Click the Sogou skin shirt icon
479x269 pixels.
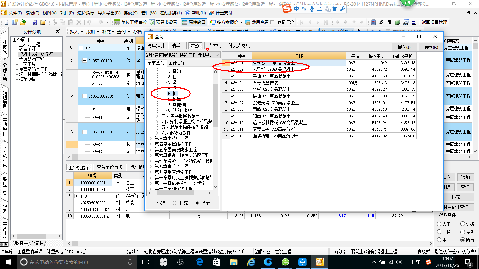(335, 9)
